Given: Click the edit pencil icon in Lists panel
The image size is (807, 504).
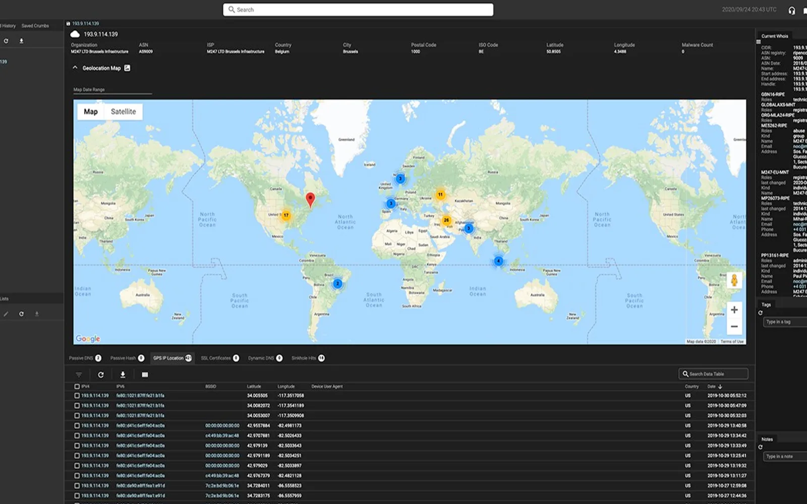Looking at the screenshot, I should [x=6, y=314].
